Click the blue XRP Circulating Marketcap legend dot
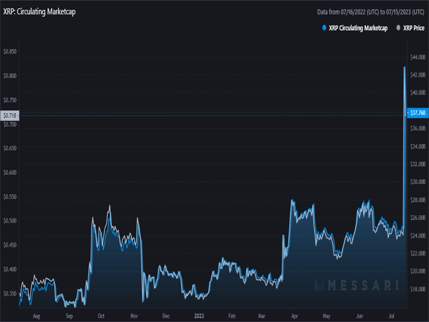429x322 pixels. 324,28
